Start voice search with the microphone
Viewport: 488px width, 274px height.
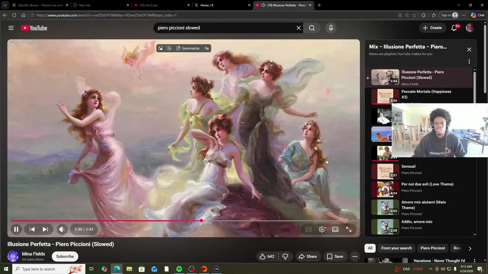(x=331, y=28)
